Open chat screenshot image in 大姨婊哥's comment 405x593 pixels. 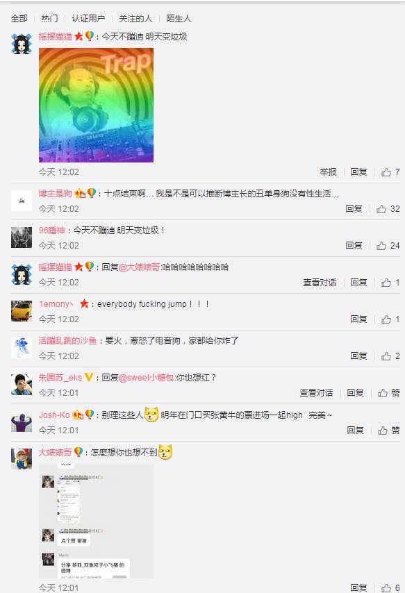pyautogui.click(x=96, y=521)
